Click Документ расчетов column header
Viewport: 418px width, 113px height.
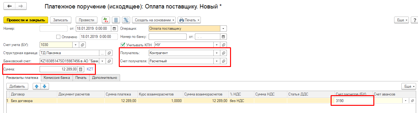point(81,94)
